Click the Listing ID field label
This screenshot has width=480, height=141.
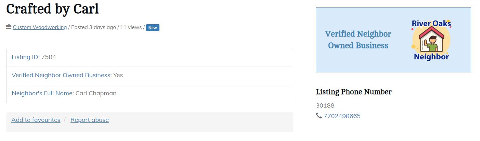25,57
